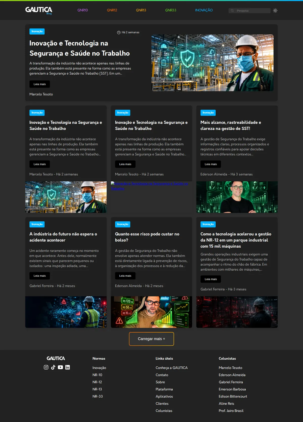Open Ederson Almeida green dashboard thumbnail
The width and height of the screenshot is (303, 422).
[x=237, y=197]
